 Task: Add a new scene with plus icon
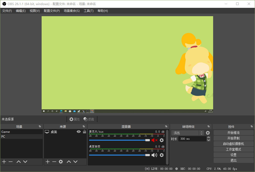click(x=4, y=162)
